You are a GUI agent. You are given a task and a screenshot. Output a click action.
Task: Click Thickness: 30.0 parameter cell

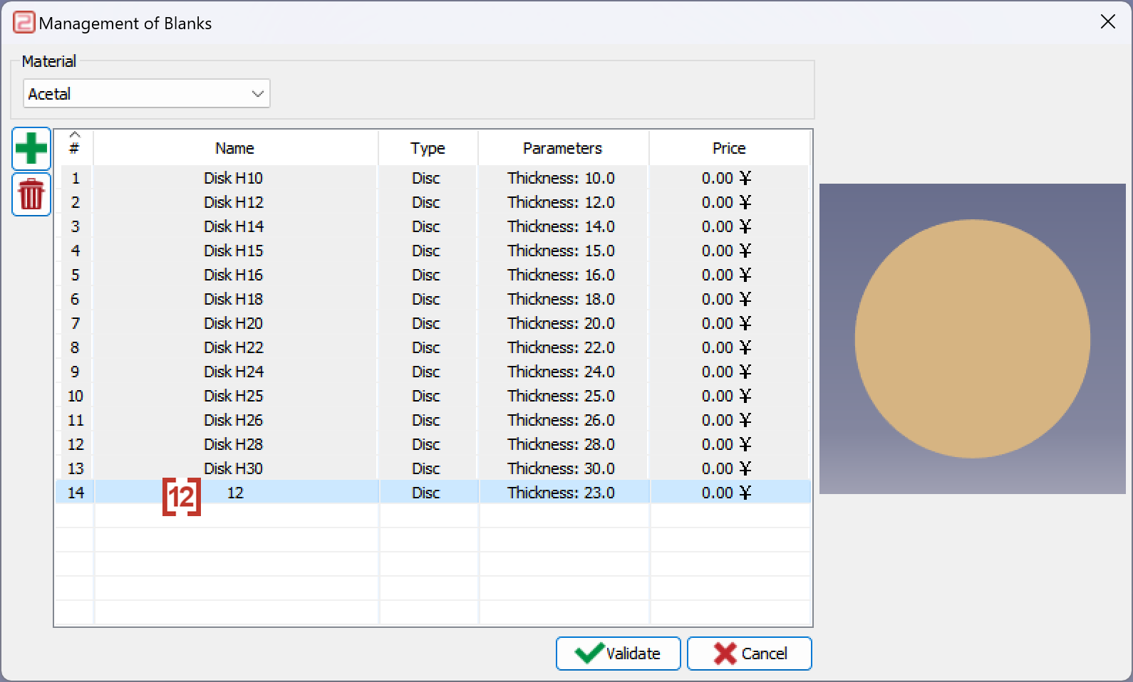pos(563,468)
